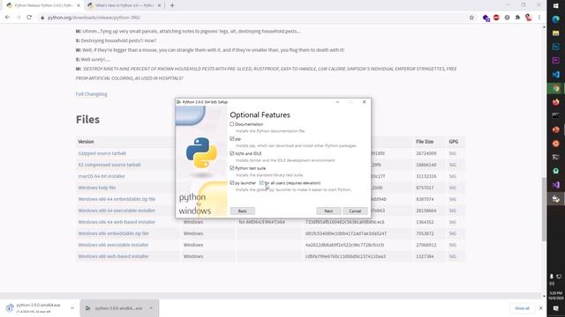Open the Full Changelog link
Image resolution: width=565 pixels, height=317 pixels.
click(x=92, y=94)
